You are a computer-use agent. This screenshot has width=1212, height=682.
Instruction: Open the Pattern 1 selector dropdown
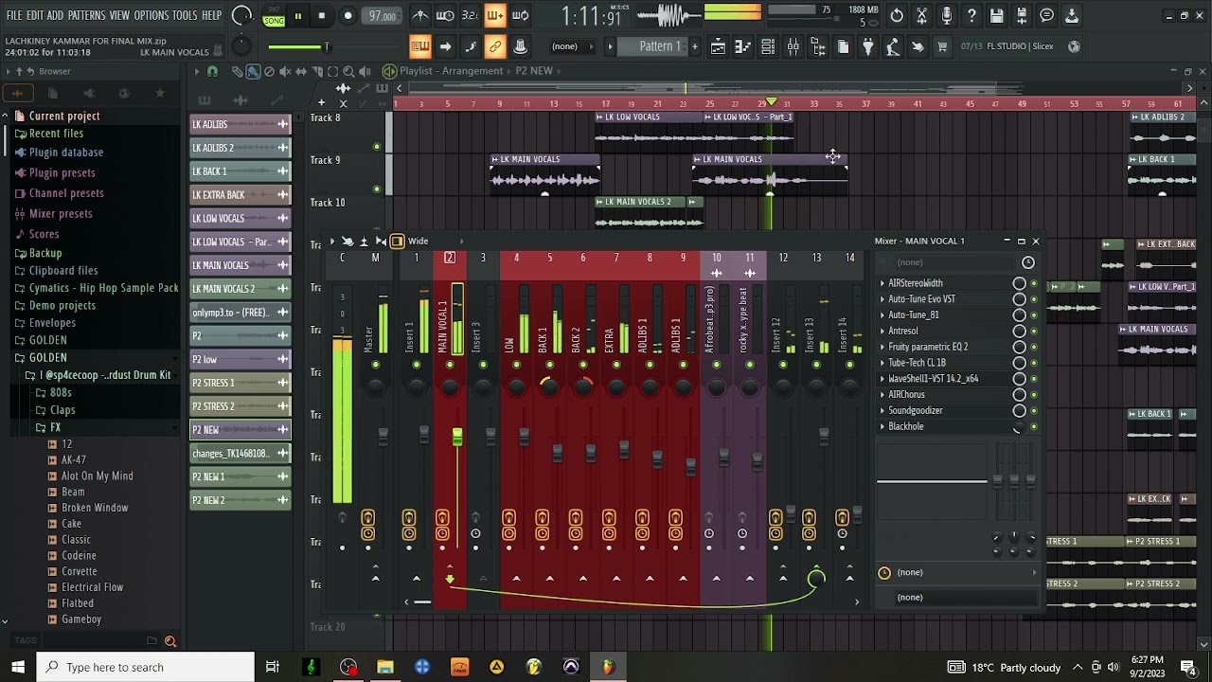pyautogui.click(x=660, y=46)
